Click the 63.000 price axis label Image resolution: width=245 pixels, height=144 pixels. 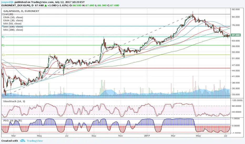click(236, 41)
